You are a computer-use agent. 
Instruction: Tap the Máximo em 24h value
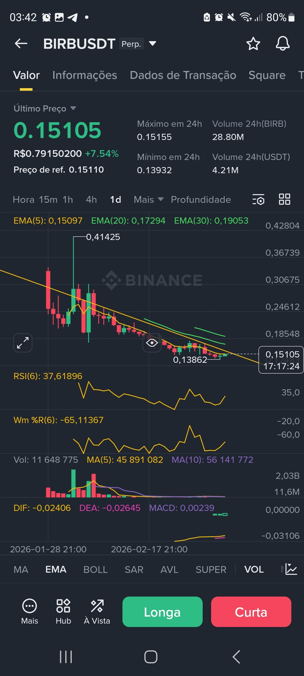[154, 137]
